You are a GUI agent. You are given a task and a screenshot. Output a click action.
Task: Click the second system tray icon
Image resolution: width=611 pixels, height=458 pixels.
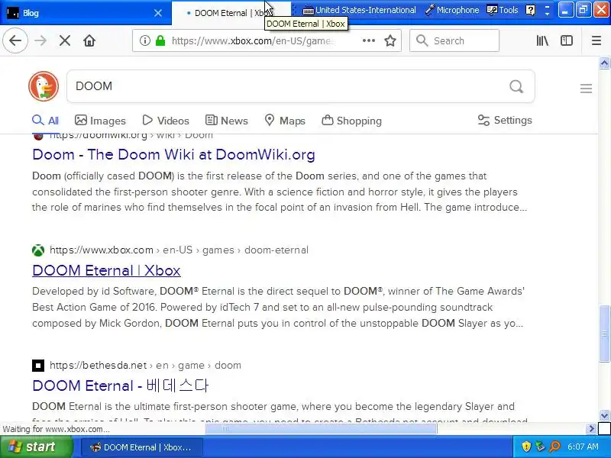click(540, 447)
